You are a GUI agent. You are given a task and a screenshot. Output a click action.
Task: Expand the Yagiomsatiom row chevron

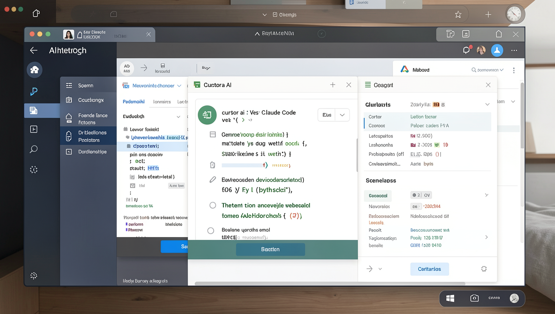486,237
